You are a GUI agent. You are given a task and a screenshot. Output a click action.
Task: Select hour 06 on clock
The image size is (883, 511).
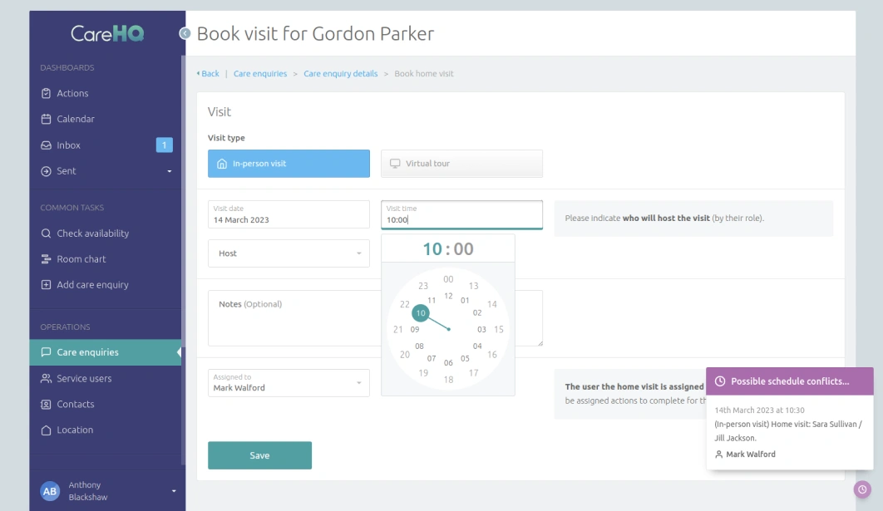pos(448,363)
